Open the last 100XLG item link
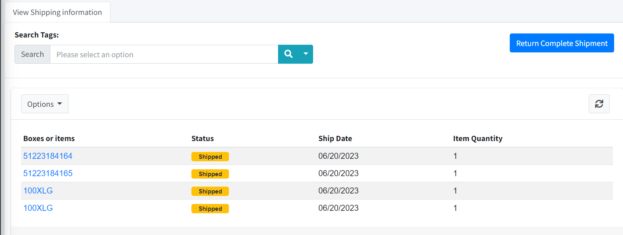This screenshot has width=623, height=235. tap(38, 208)
